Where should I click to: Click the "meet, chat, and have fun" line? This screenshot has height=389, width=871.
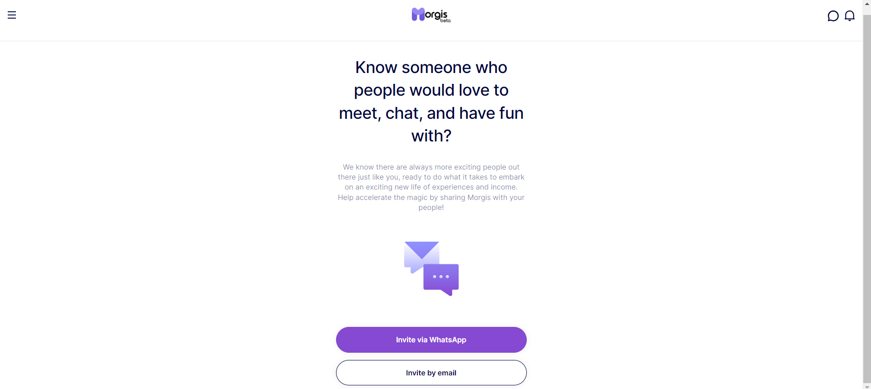tap(431, 113)
